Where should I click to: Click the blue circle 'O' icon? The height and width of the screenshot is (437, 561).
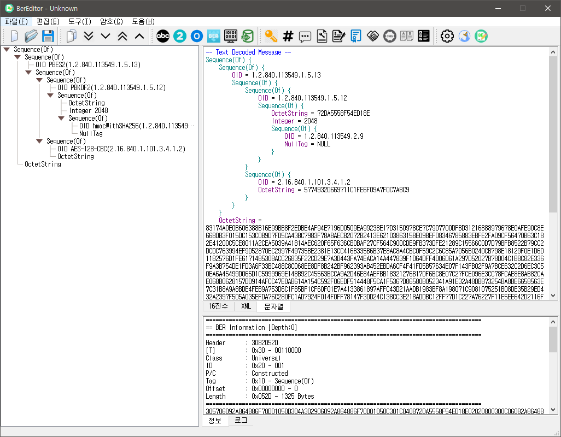(196, 36)
